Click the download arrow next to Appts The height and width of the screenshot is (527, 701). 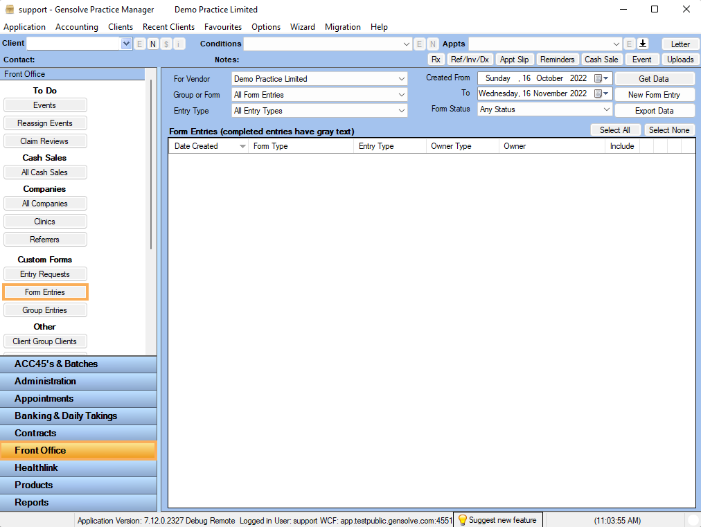[x=643, y=43]
